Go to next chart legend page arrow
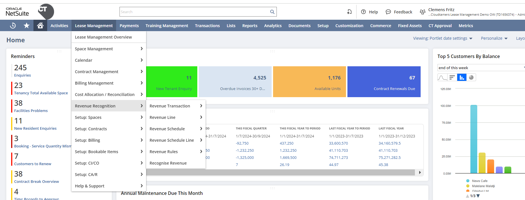 (478, 196)
